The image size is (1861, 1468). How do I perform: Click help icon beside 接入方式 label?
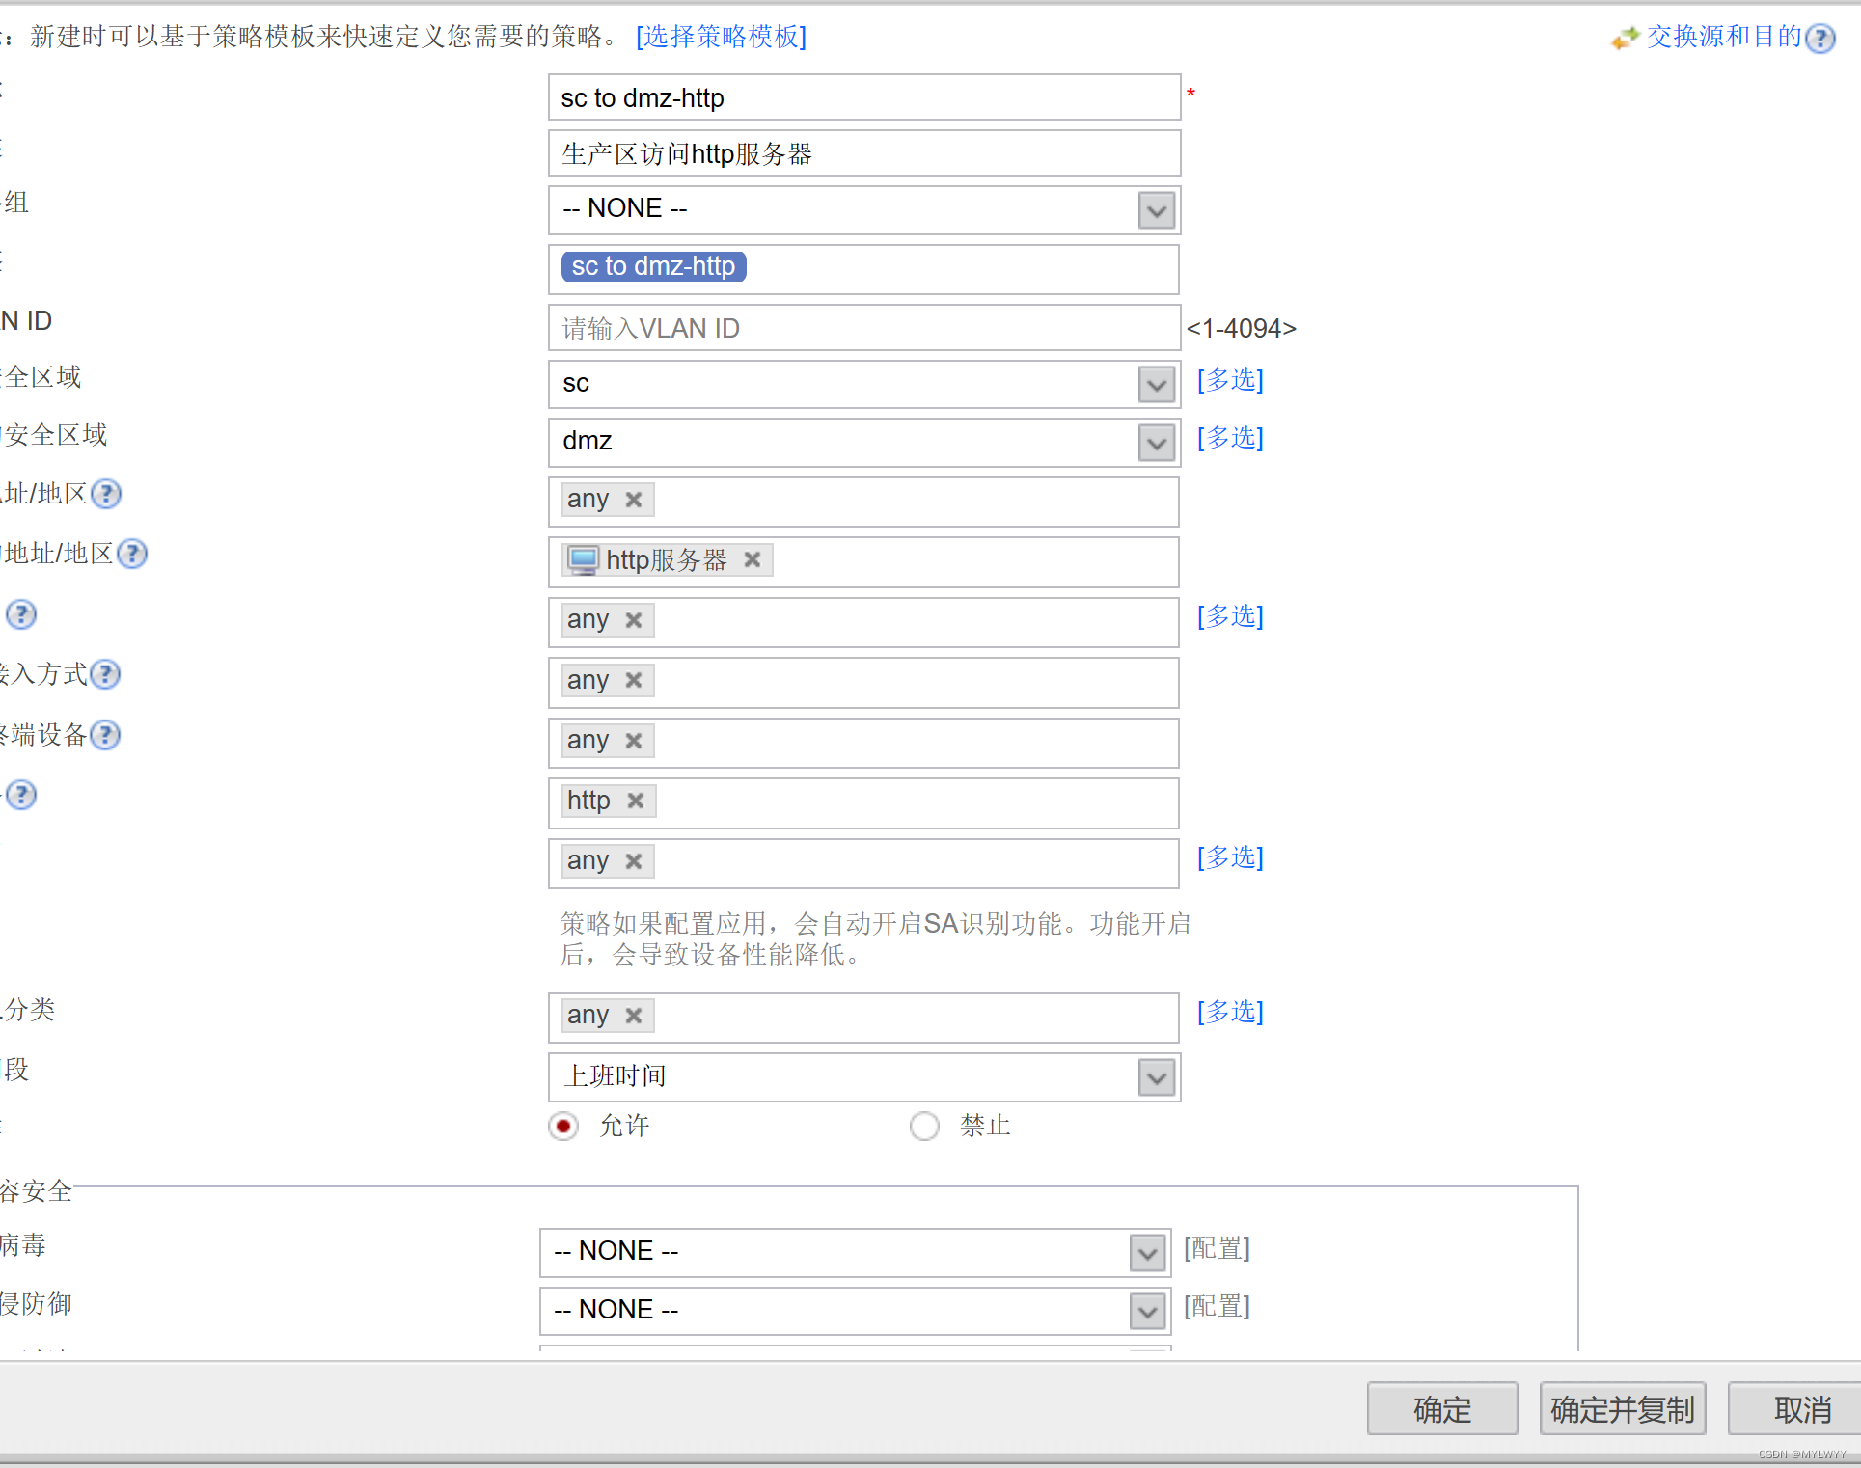point(105,674)
